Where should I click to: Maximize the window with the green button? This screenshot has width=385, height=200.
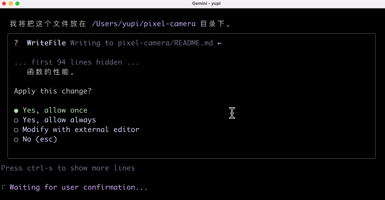(x=17, y=4)
